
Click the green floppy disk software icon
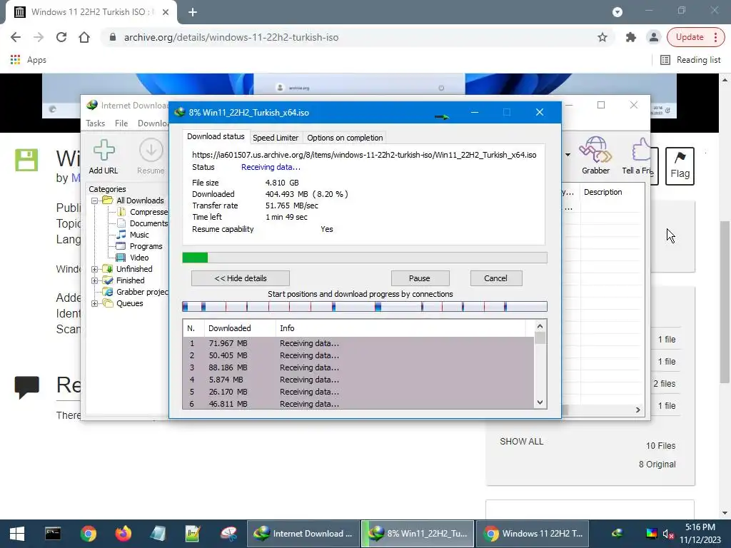click(x=26, y=160)
